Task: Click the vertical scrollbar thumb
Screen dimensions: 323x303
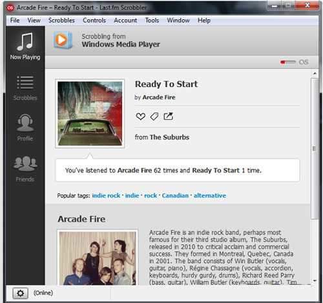Action: 315,149
